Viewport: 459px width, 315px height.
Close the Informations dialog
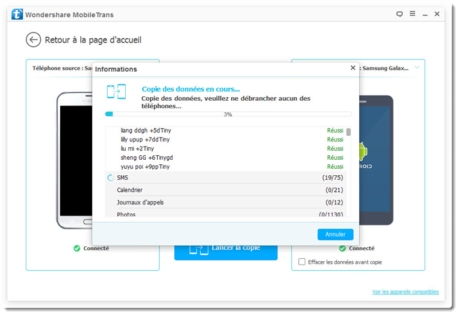pyautogui.click(x=353, y=68)
